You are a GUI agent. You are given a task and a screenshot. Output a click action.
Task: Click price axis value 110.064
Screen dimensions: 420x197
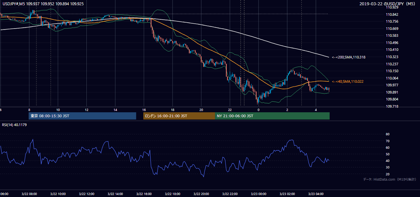tap(392, 78)
